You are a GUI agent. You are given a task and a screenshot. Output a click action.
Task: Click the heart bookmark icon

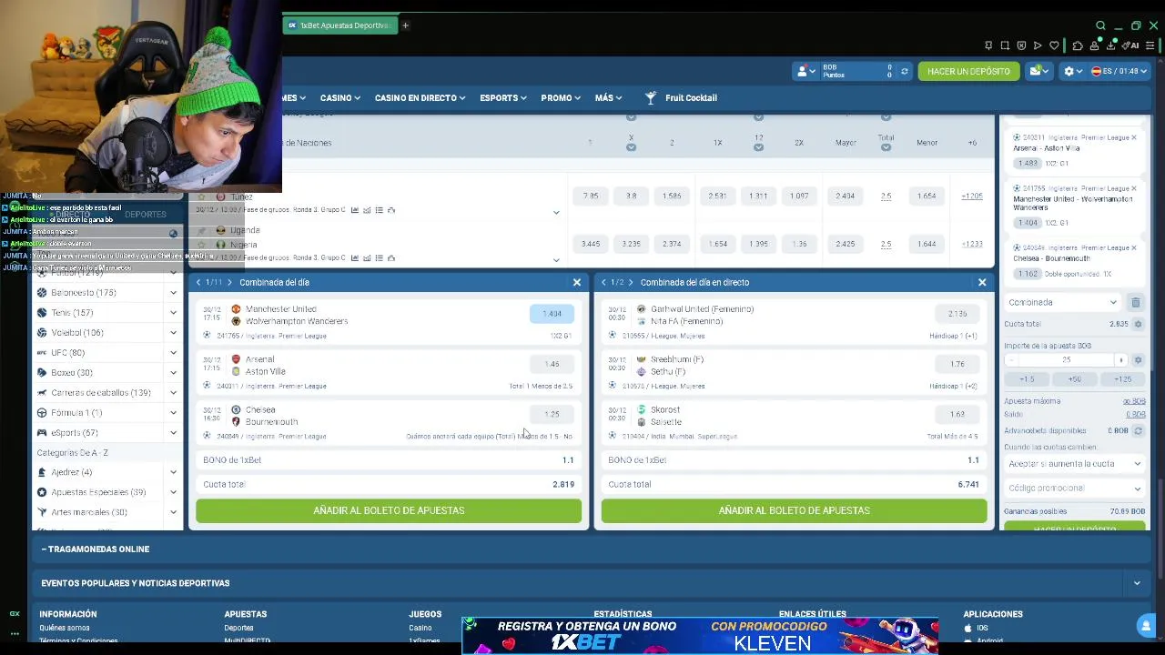[x=1054, y=45]
